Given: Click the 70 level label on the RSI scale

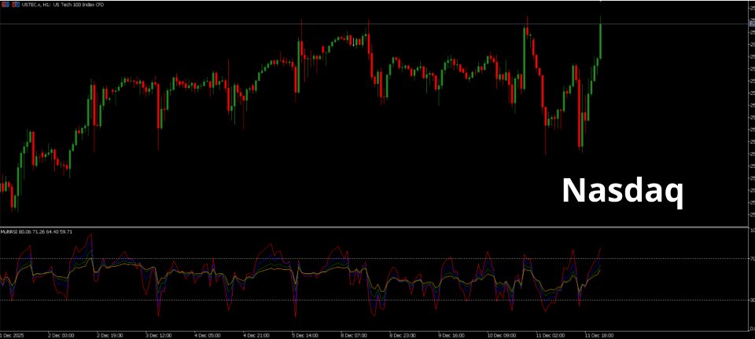Looking at the screenshot, I should (752, 259).
